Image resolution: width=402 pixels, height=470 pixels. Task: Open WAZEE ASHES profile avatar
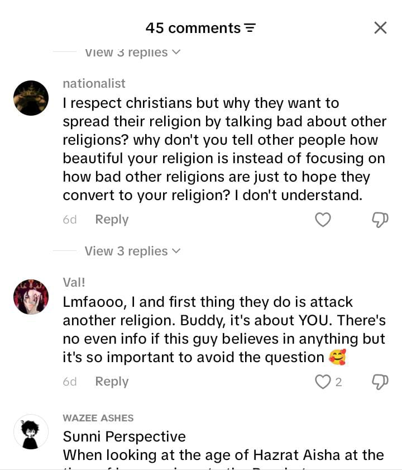point(31,432)
